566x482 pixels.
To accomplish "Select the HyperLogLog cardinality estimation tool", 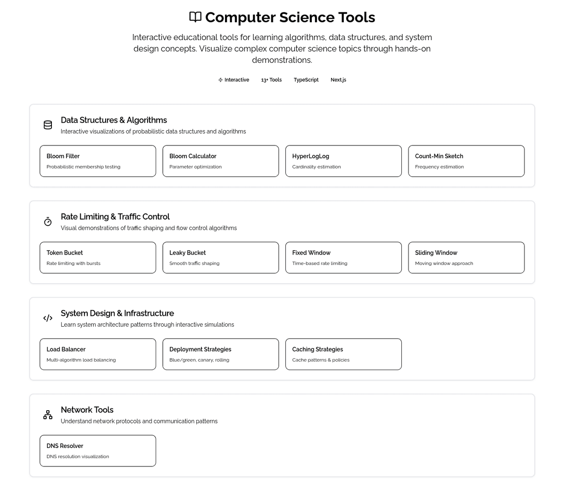I will 343,161.
